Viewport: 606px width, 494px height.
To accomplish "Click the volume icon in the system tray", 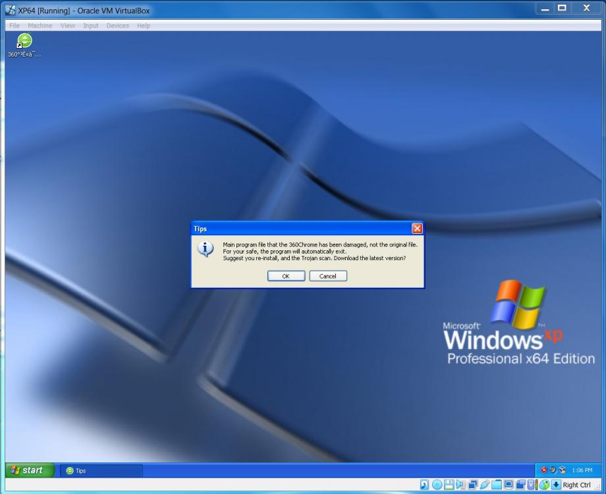I will click(553, 470).
